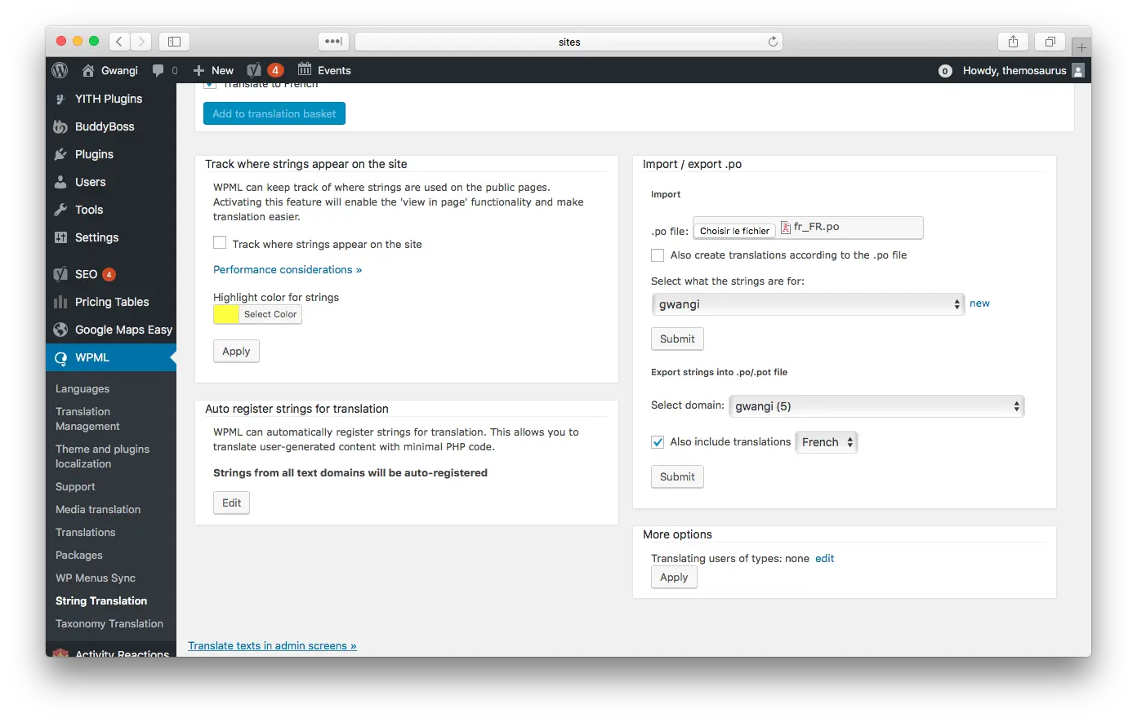Open Taxonomy Translation submenu item

tap(109, 623)
